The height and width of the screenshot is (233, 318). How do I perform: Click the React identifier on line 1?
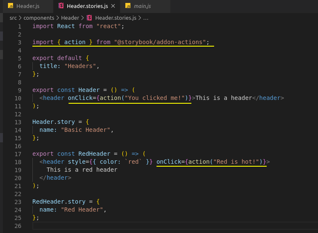pyautogui.click(x=66, y=26)
